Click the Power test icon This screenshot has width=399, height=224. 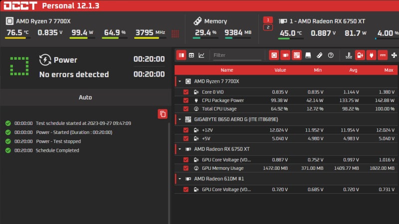45,60
